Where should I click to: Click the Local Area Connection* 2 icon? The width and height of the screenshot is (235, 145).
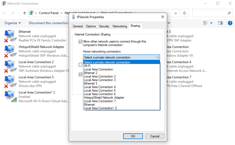coord(10,97)
